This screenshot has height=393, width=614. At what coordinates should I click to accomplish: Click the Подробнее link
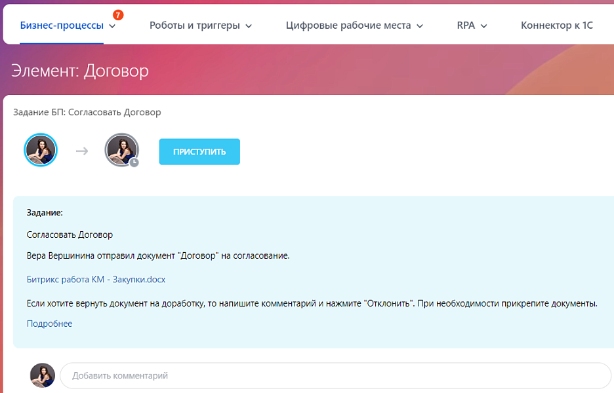coord(49,323)
